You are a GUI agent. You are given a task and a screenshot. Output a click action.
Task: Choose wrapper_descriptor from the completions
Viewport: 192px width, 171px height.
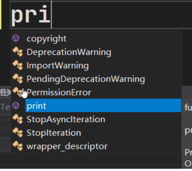coord(96,146)
